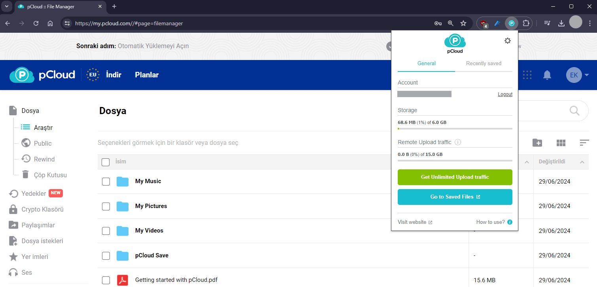Click the PDF icon for Getting started file
This screenshot has height=287, width=597.
123,280
